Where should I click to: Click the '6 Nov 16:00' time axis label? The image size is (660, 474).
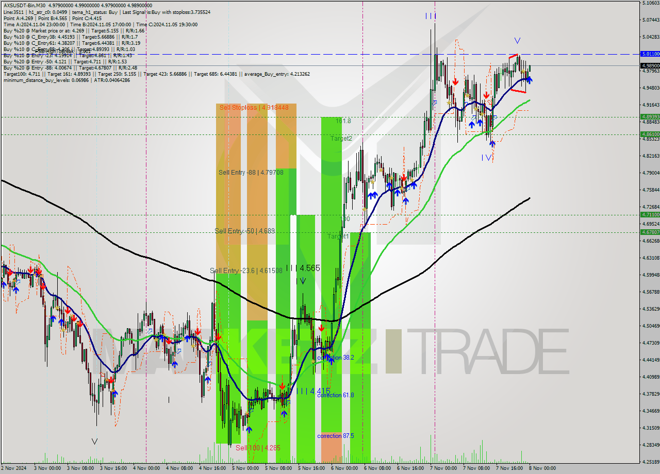pos(410,468)
